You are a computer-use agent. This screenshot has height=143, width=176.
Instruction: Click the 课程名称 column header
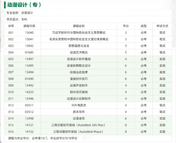click(79, 26)
